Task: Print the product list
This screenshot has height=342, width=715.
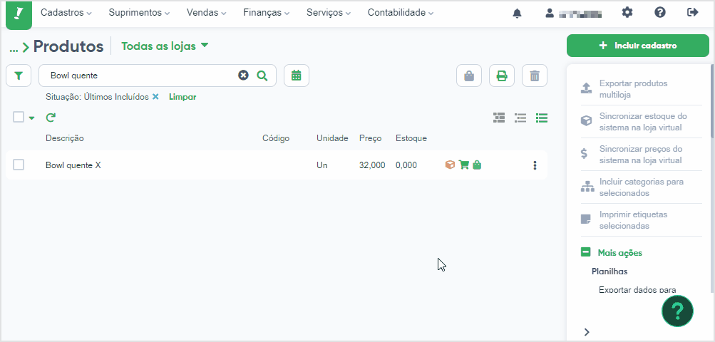Action: coord(502,76)
